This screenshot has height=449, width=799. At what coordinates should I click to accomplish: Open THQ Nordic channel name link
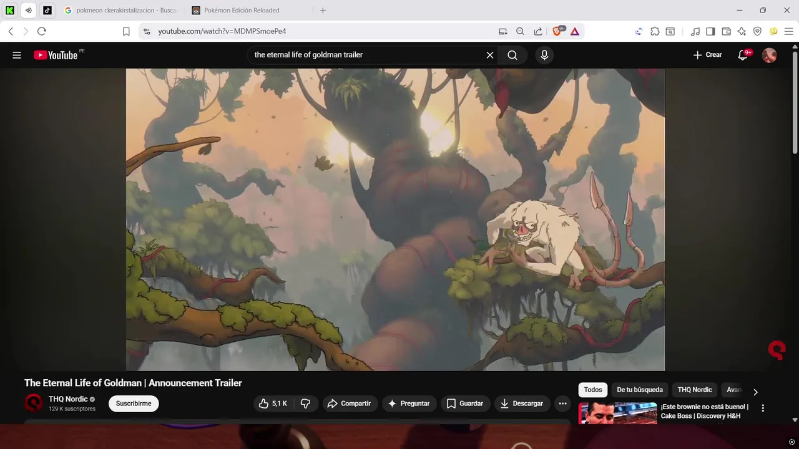tap(68, 399)
